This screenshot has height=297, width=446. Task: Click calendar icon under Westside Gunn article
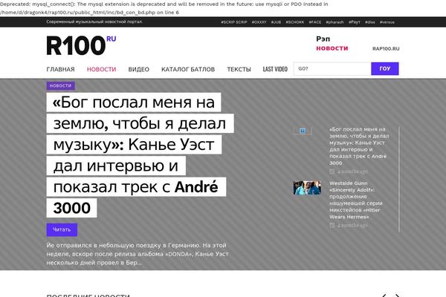tap(332, 225)
